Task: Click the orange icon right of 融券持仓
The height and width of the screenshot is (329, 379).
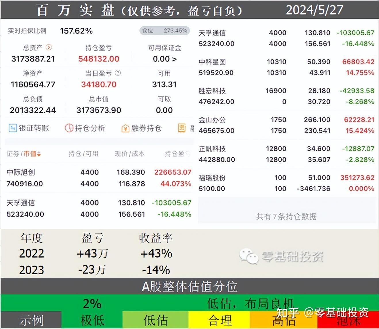Action: click(181, 128)
